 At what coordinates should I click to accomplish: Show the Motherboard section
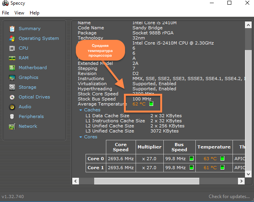pos(33,68)
